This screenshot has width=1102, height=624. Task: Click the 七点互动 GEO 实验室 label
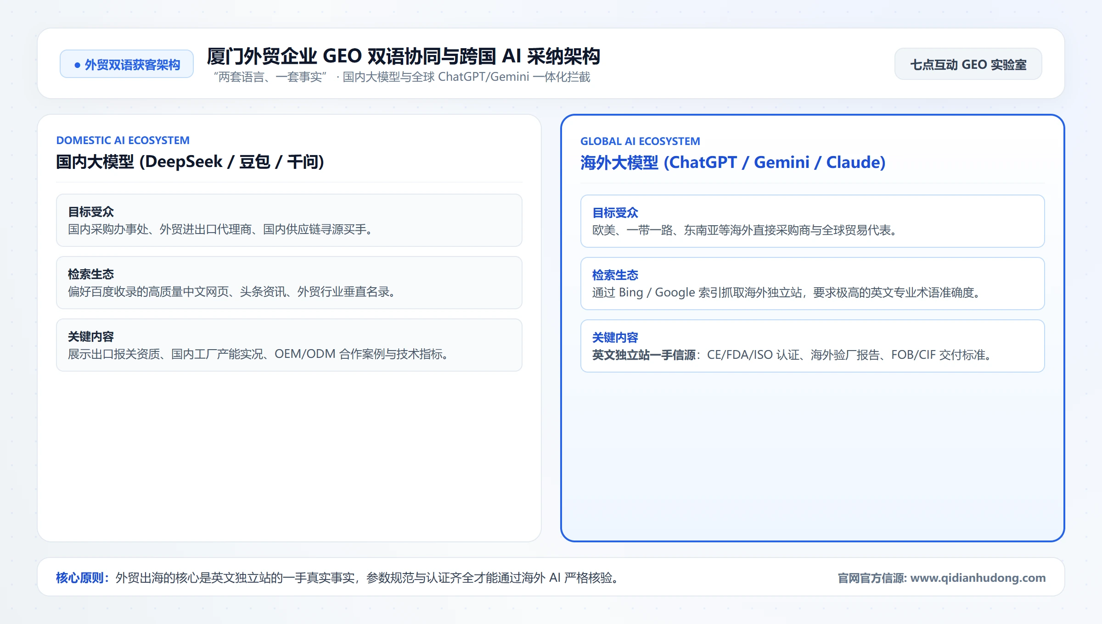[968, 64]
